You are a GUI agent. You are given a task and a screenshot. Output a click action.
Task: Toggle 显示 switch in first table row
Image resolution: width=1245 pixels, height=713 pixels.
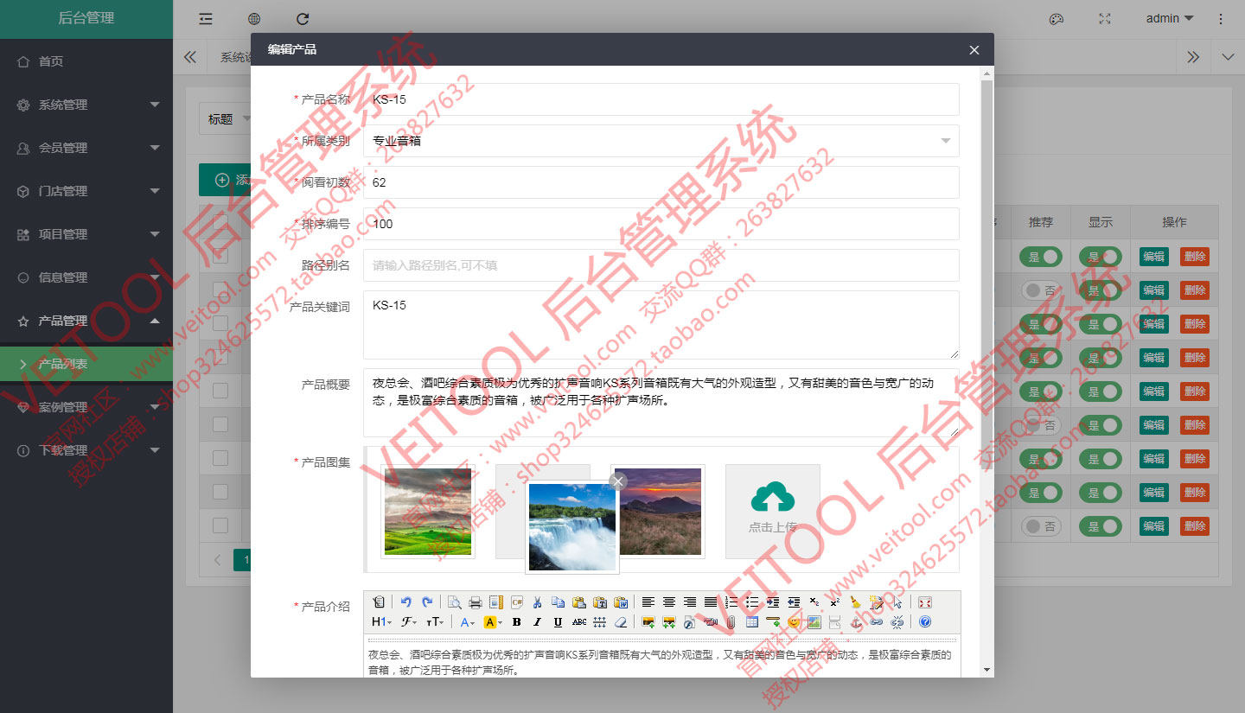pyautogui.click(x=1101, y=257)
